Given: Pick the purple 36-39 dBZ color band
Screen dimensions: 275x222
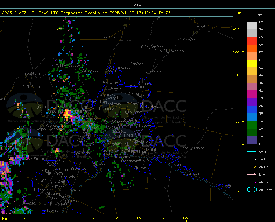Looking at the screenshot, I should [252, 102].
